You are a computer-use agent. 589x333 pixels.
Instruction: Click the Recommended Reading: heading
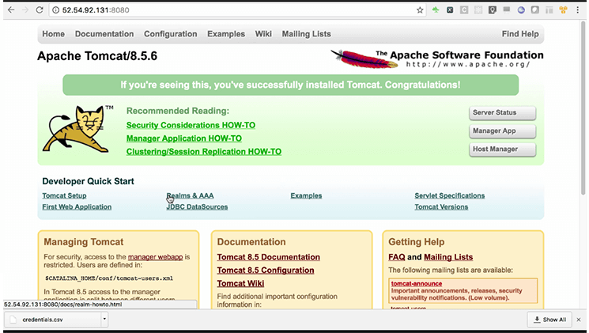tap(178, 111)
